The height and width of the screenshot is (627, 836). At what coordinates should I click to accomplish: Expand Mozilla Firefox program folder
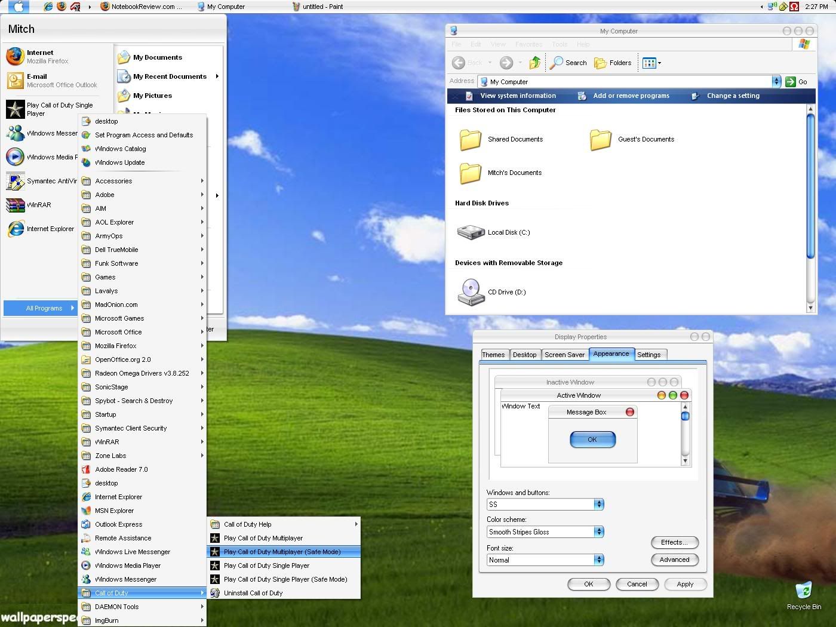click(143, 346)
